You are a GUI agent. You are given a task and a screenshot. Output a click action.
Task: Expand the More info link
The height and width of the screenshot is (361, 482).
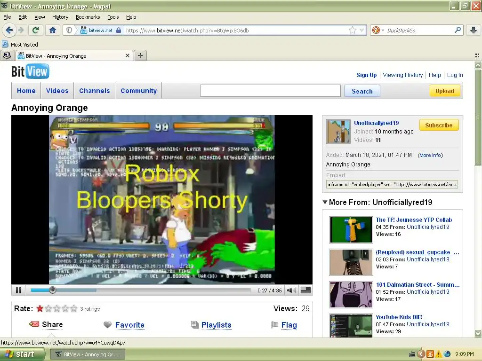[x=430, y=155]
